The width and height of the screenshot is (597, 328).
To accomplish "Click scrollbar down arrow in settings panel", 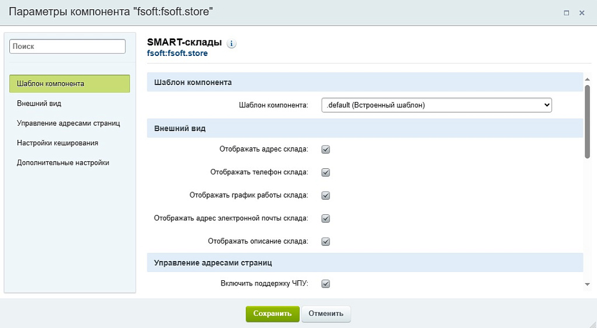I will click(587, 284).
